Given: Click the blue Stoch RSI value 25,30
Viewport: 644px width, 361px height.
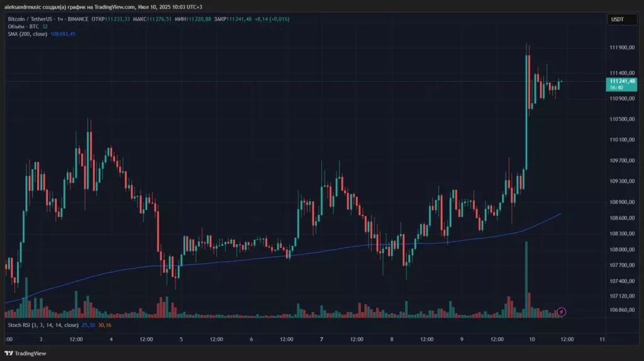Looking at the screenshot, I should (x=88, y=325).
